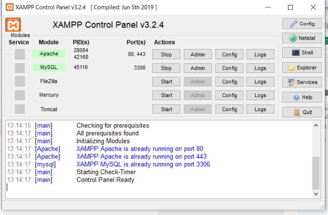Screen dimensions: 328x215
Task: Start the Mercury module
Action: point(166,95)
